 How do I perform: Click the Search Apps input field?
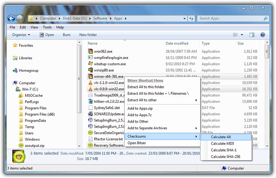[233, 19]
